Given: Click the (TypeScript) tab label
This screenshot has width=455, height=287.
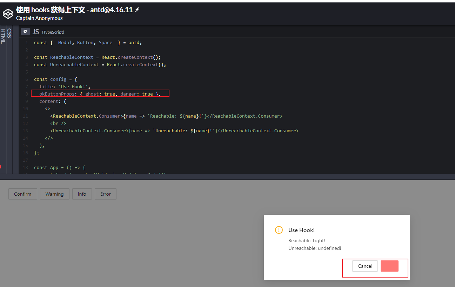Looking at the screenshot, I should [x=53, y=32].
